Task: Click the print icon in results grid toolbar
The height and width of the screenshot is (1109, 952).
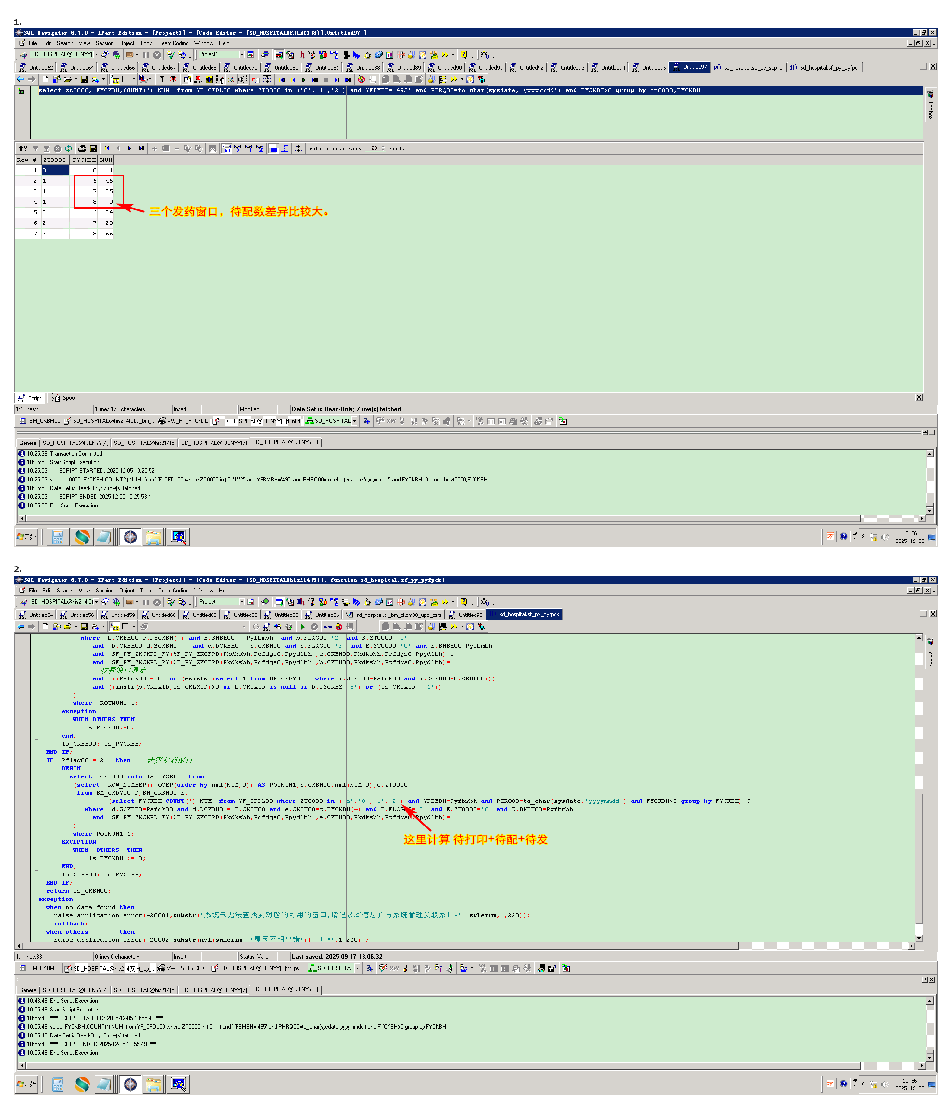Action: [x=82, y=149]
